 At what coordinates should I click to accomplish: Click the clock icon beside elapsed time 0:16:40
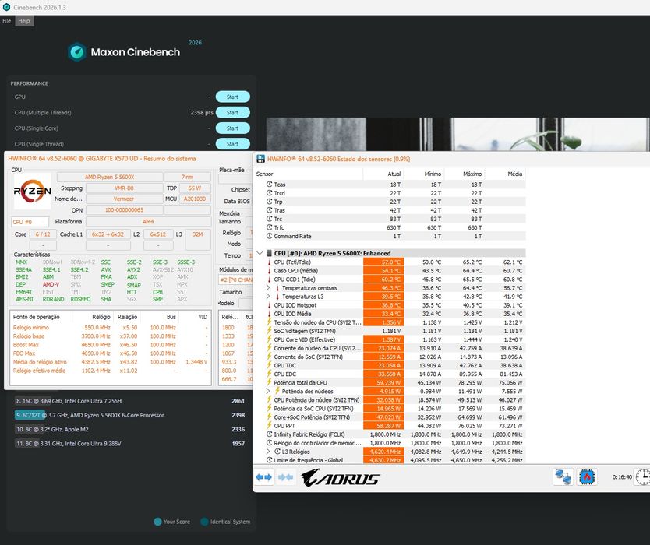[x=642, y=476]
